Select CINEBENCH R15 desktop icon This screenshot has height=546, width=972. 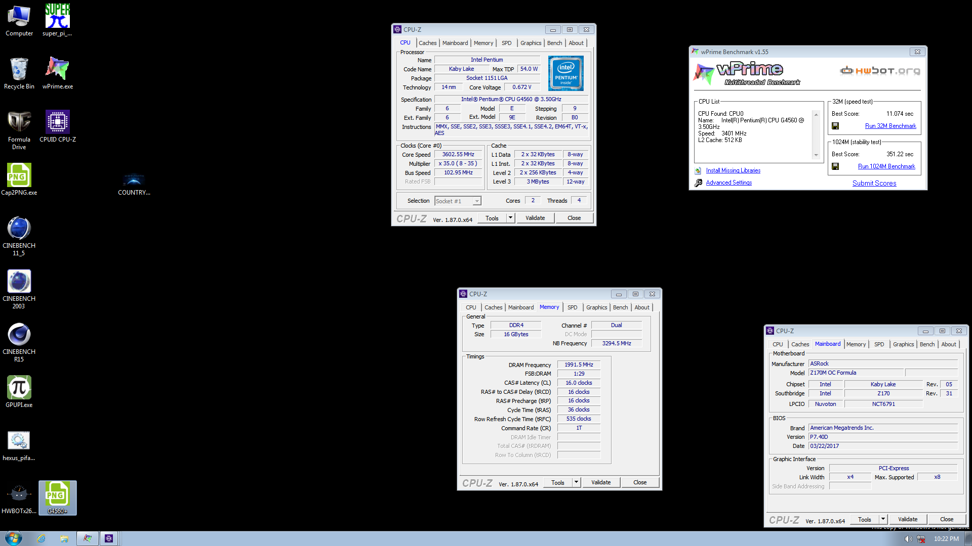point(19,342)
